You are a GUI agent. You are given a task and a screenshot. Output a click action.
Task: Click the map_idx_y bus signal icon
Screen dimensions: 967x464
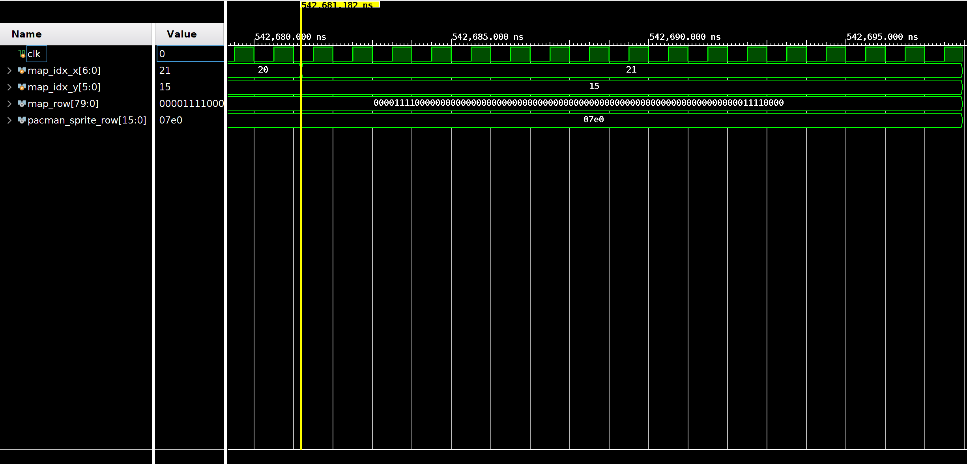point(22,87)
